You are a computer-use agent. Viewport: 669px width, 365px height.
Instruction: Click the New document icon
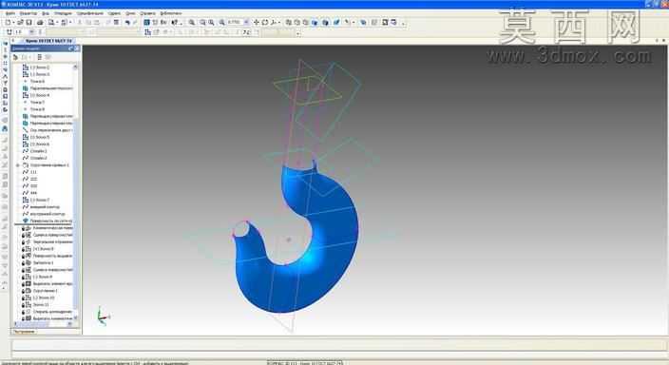[x=8, y=22]
